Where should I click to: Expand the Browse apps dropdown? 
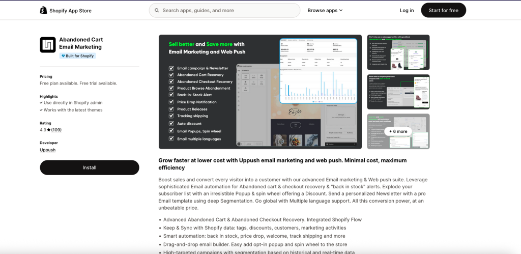pyautogui.click(x=325, y=10)
